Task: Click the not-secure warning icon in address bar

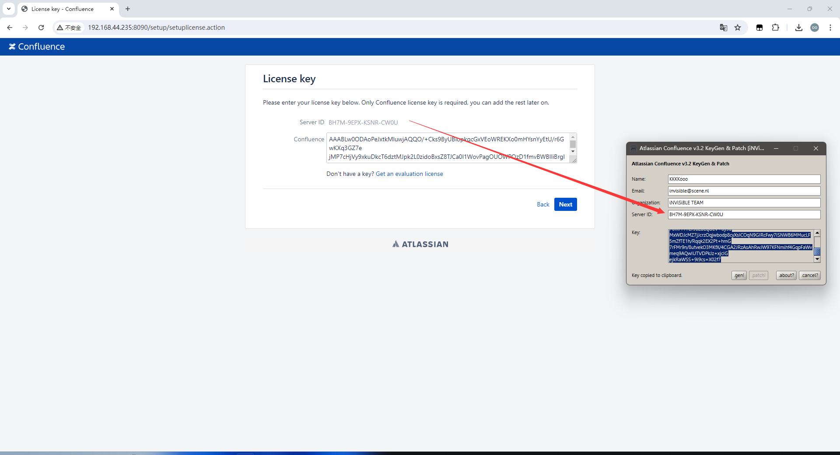Action: [60, 28]
